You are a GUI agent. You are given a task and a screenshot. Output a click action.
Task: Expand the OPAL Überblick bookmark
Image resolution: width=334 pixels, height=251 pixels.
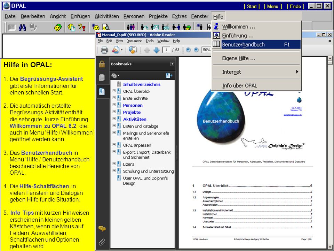tap(114, 91)
